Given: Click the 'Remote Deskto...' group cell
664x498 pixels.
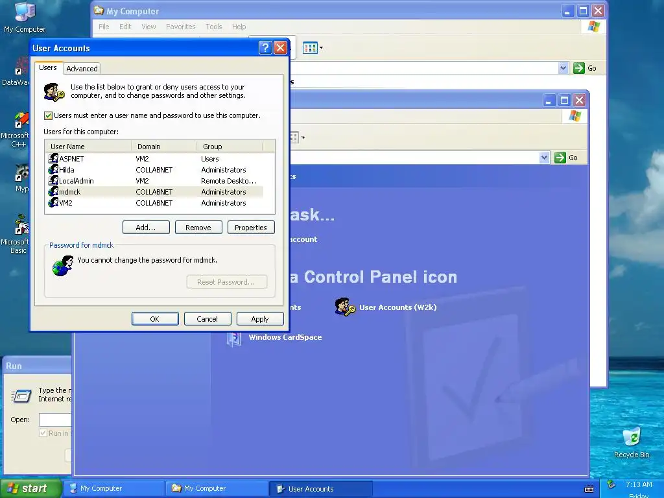Looking at the screenshot, I should [228, 181].
